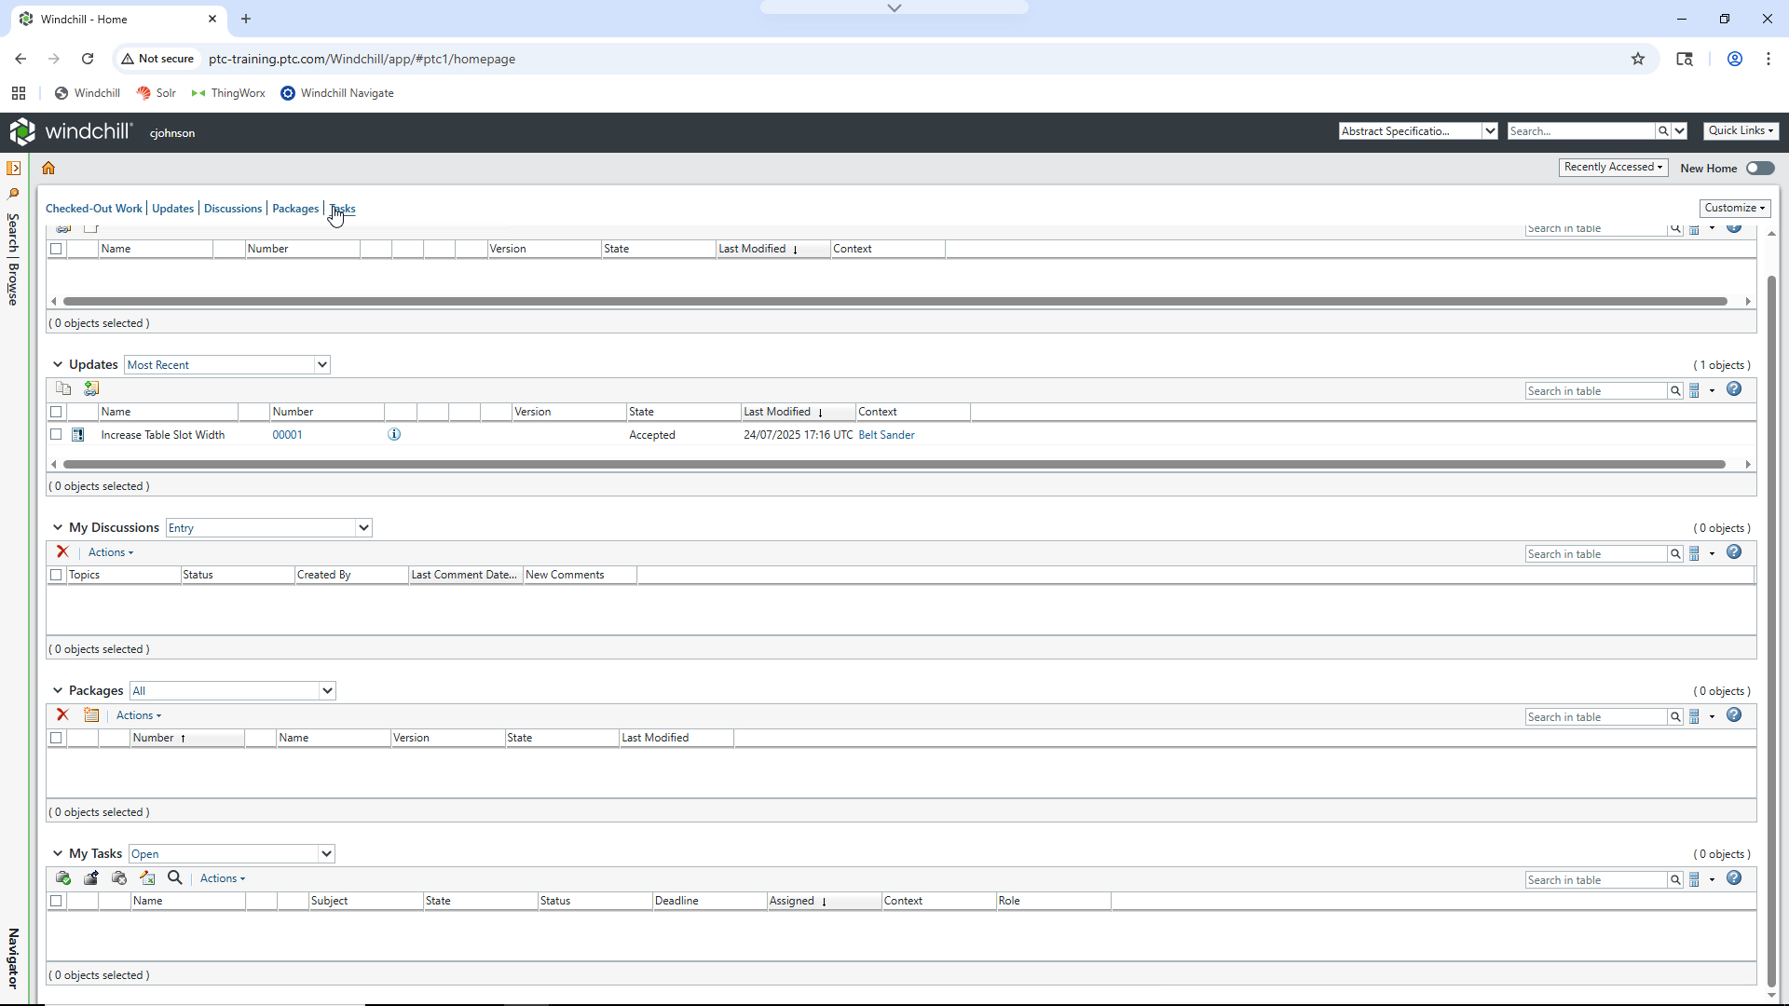
Task: Open the Actions menu in My Tasks
Action: pyautogui.click(x=223, y=878)
